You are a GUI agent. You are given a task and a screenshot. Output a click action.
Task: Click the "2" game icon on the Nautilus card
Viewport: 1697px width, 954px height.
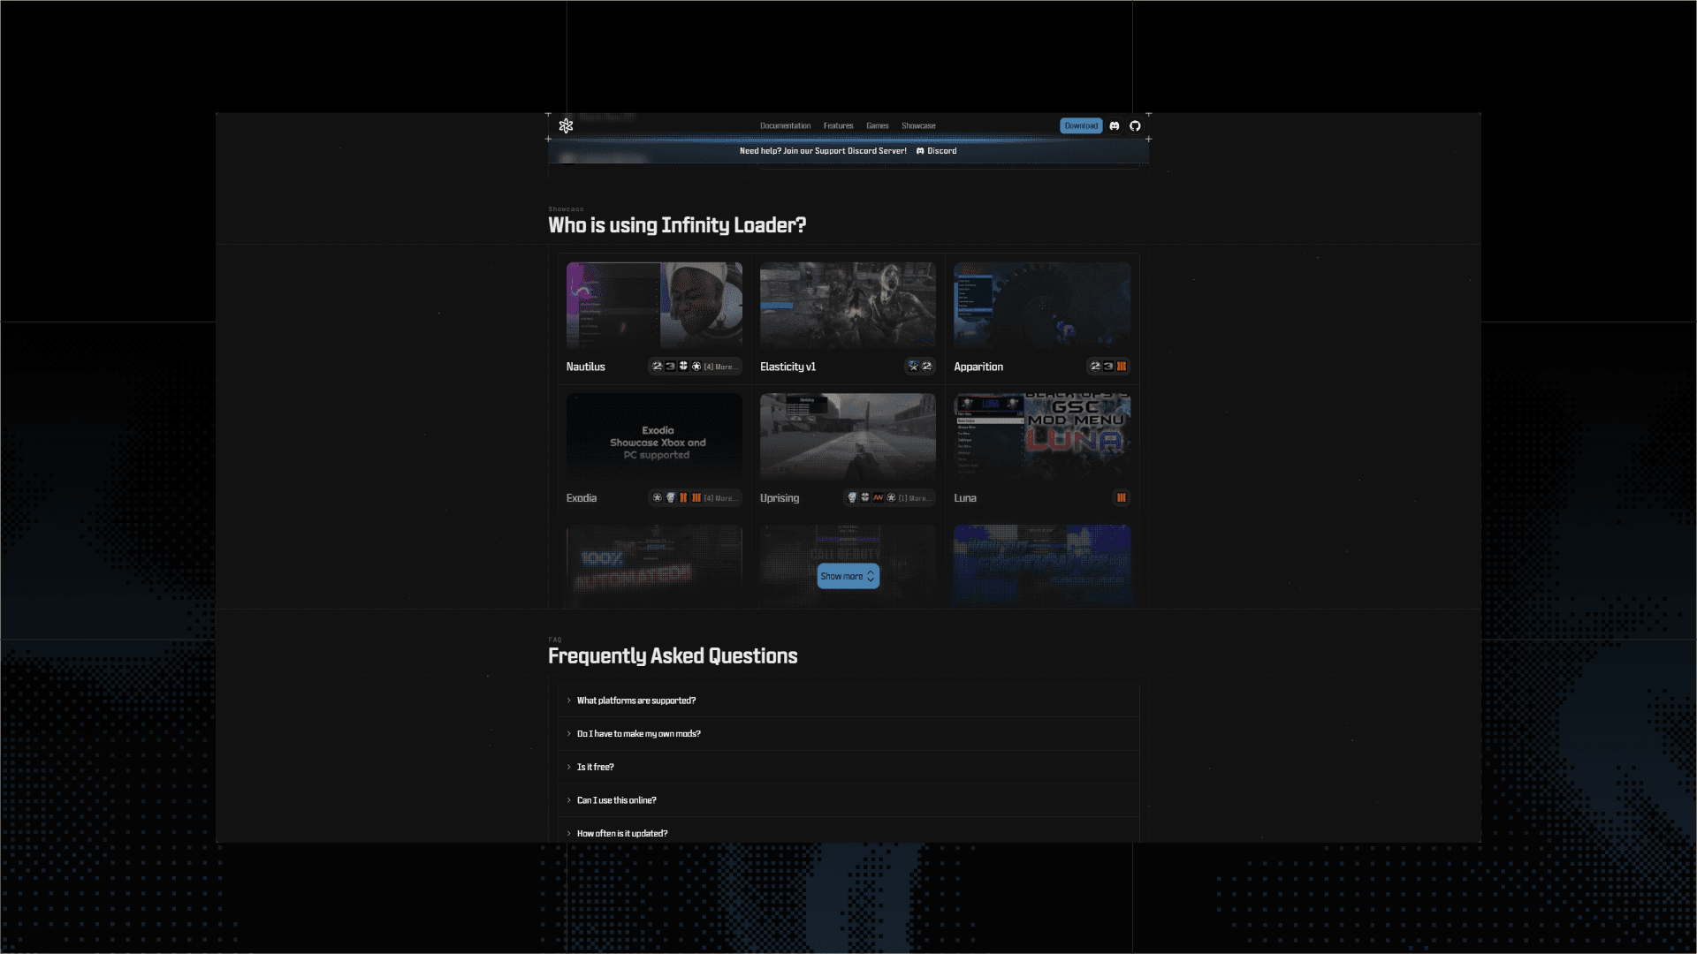click(x=657, y=367)
